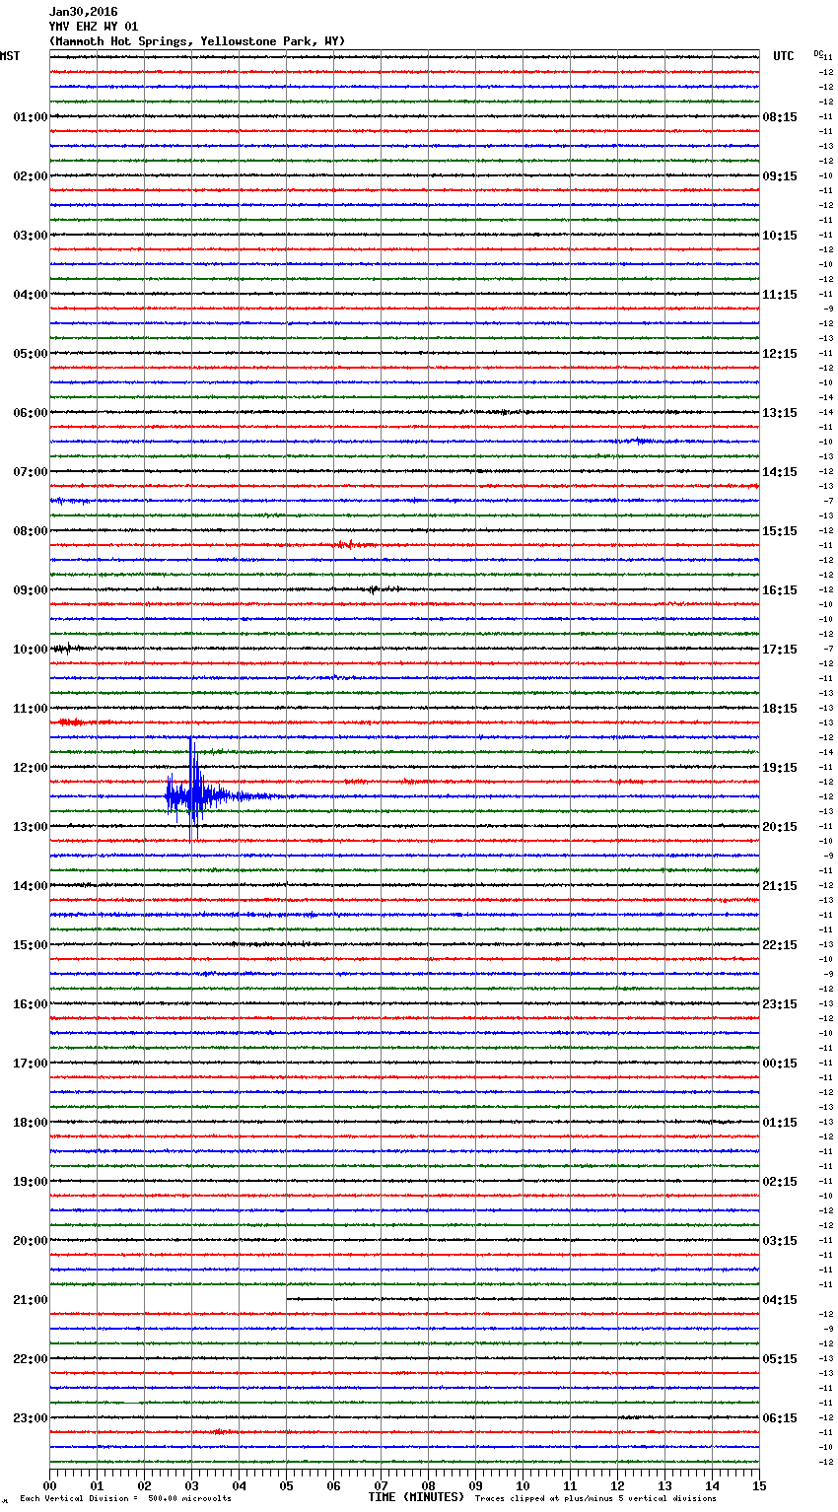Image resolution: width=838 pixels, height=1512 pixels.
Task: Click the 02:15 UTC time label
Action: (x=780, y=1182)
